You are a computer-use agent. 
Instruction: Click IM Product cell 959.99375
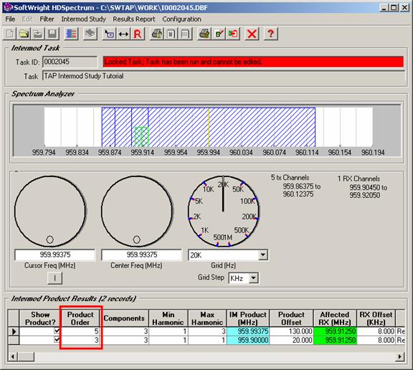(248, 331)
